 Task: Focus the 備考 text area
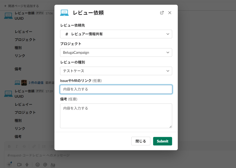click(x=116, y=115)
